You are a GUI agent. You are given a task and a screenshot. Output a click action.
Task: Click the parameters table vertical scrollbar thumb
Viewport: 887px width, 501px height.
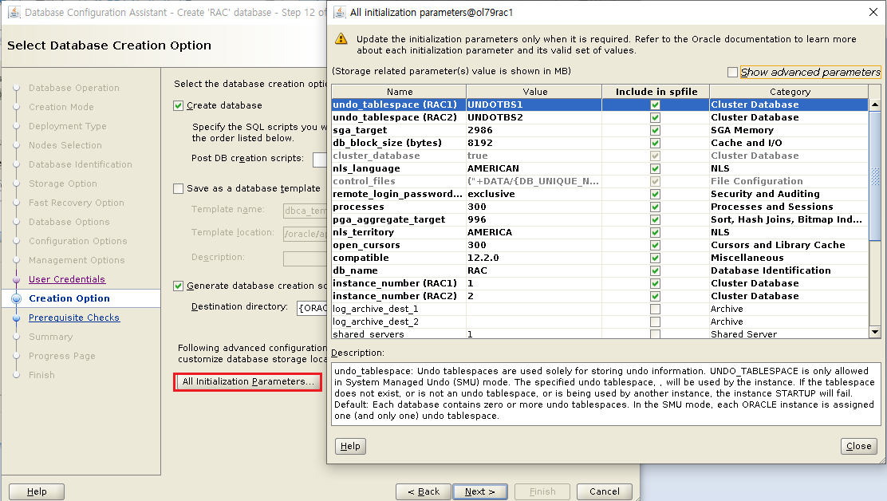[874, 176]
